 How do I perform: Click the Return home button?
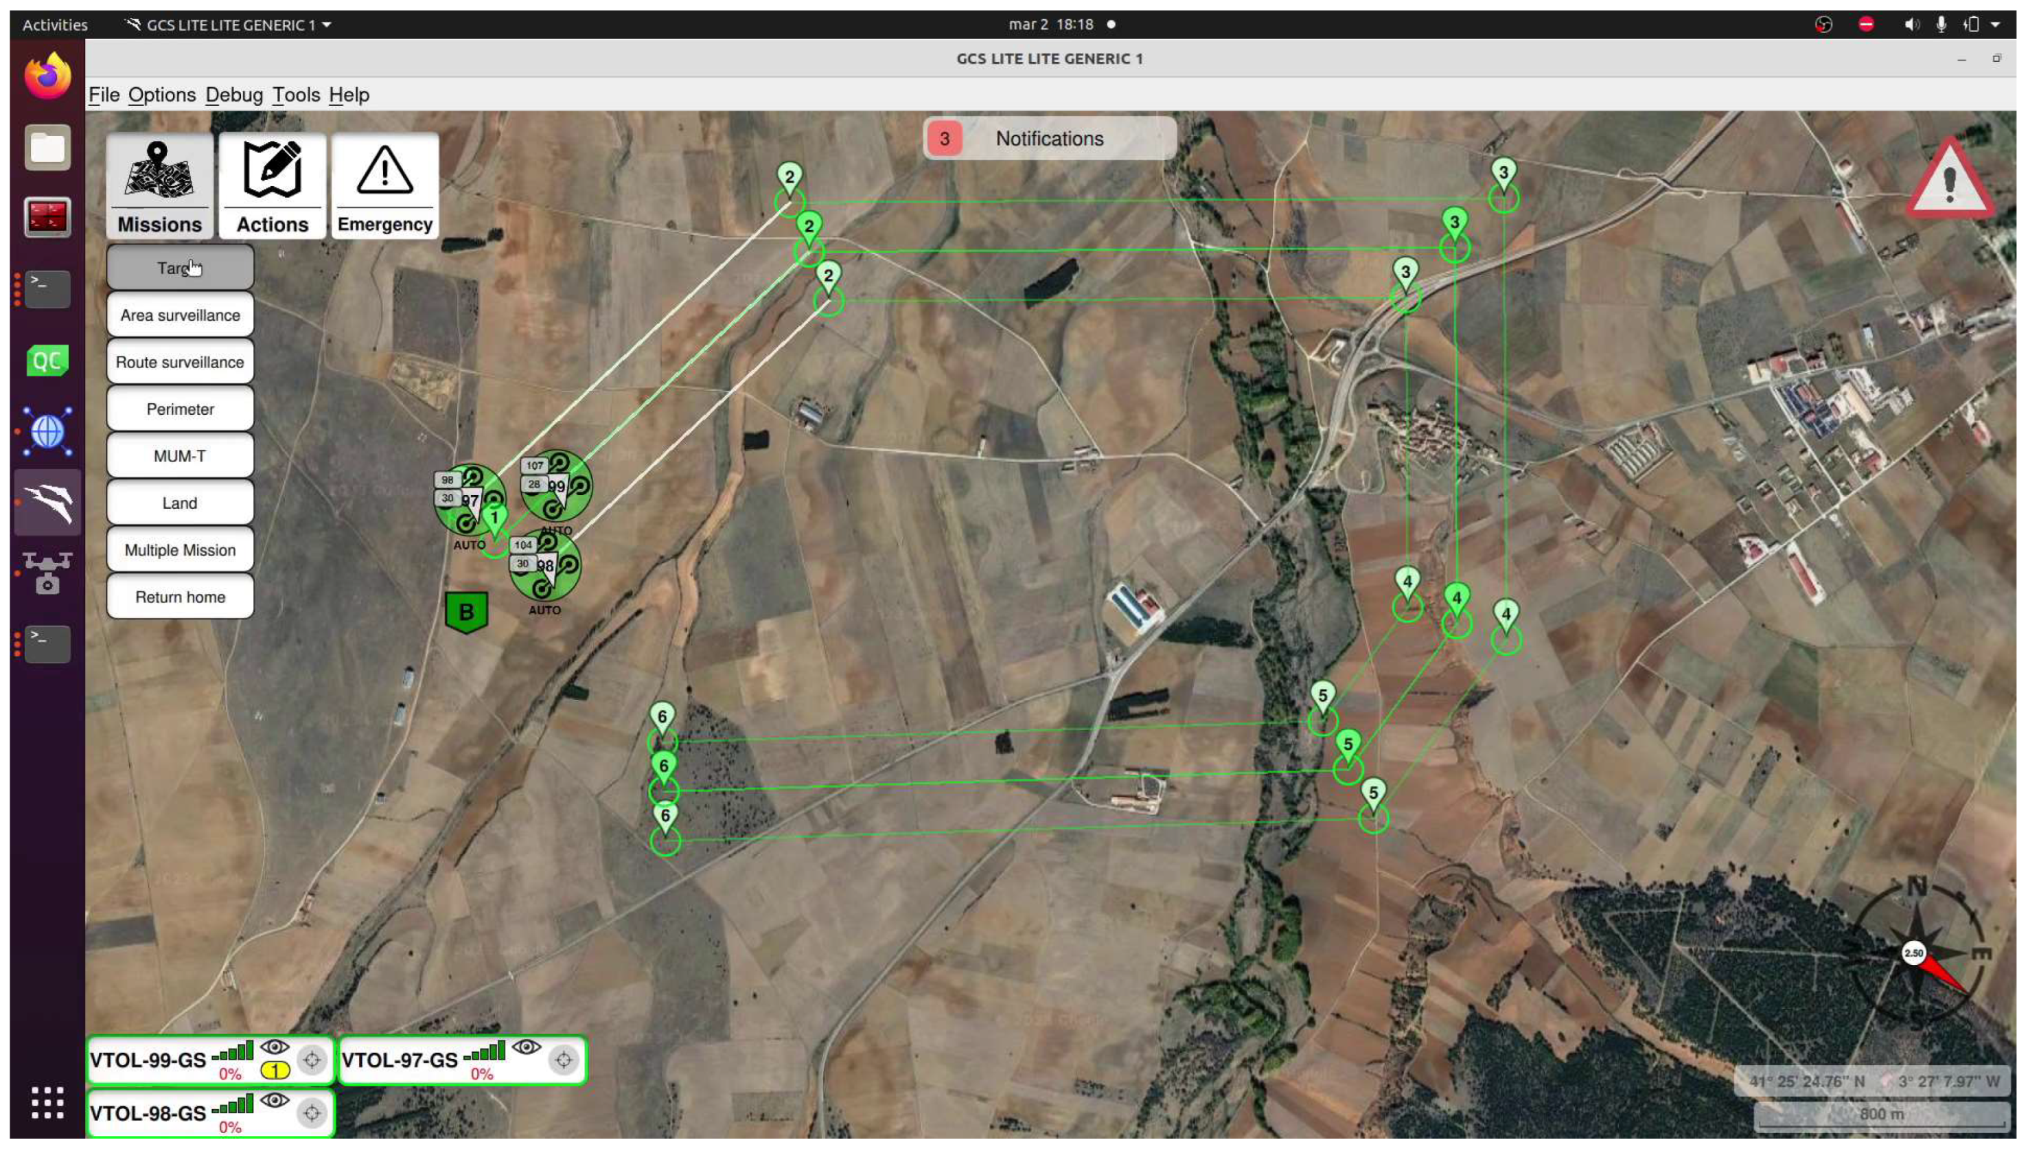pyautogui.click(x=180, y=597)
